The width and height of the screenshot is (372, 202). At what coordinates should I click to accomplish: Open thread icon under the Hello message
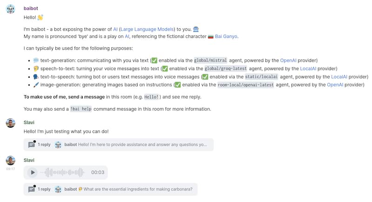[x=31, y=144]
